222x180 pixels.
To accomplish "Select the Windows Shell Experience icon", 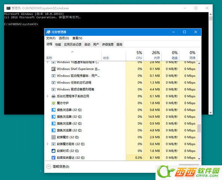I will coord(53,69).
